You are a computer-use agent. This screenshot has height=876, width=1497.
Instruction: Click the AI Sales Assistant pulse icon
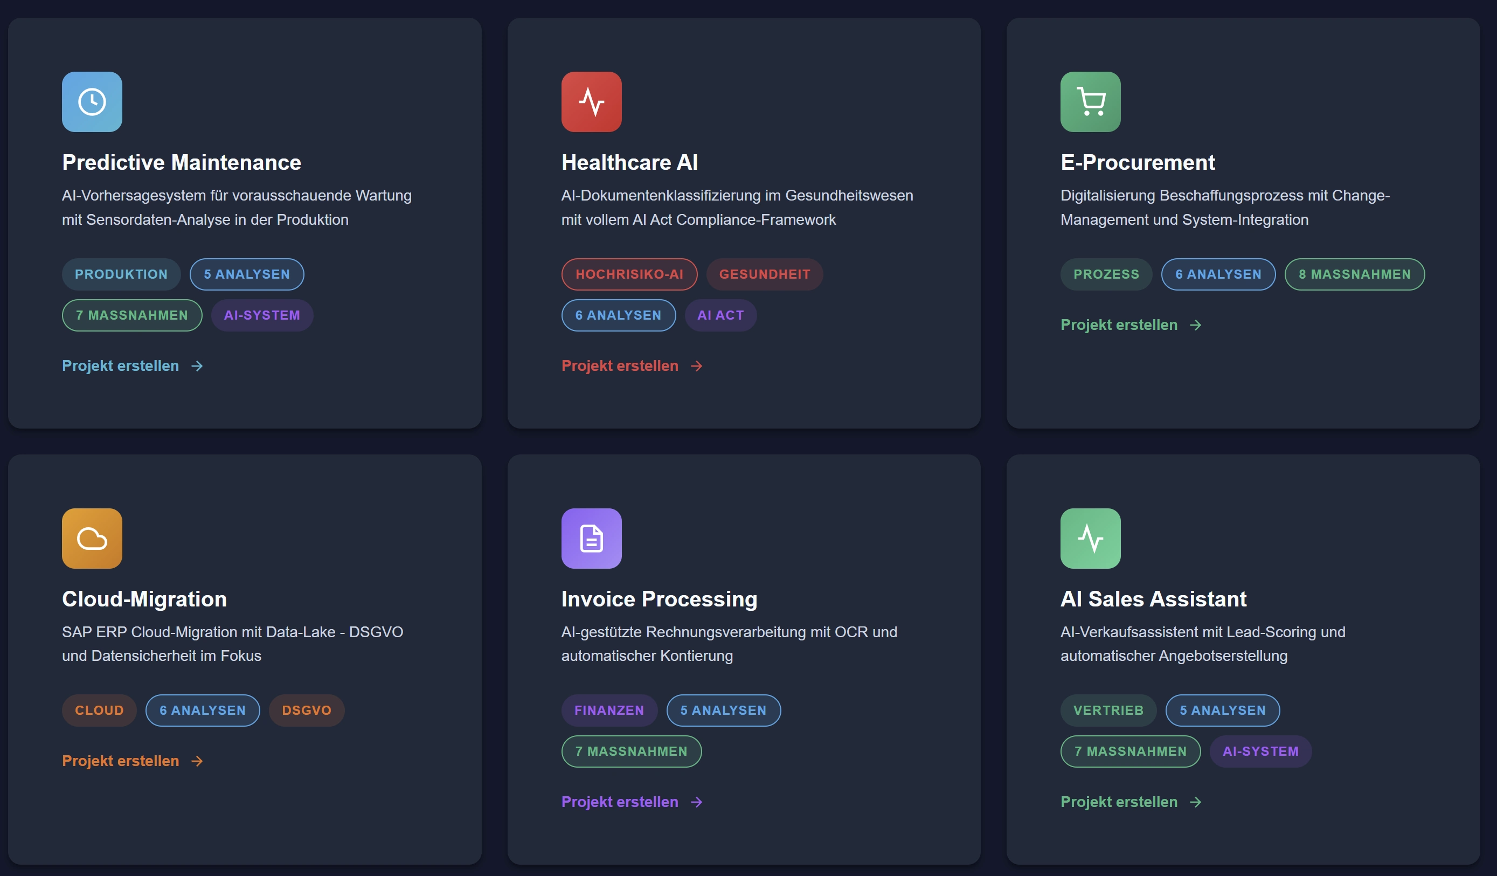(x=1090, y=539)
